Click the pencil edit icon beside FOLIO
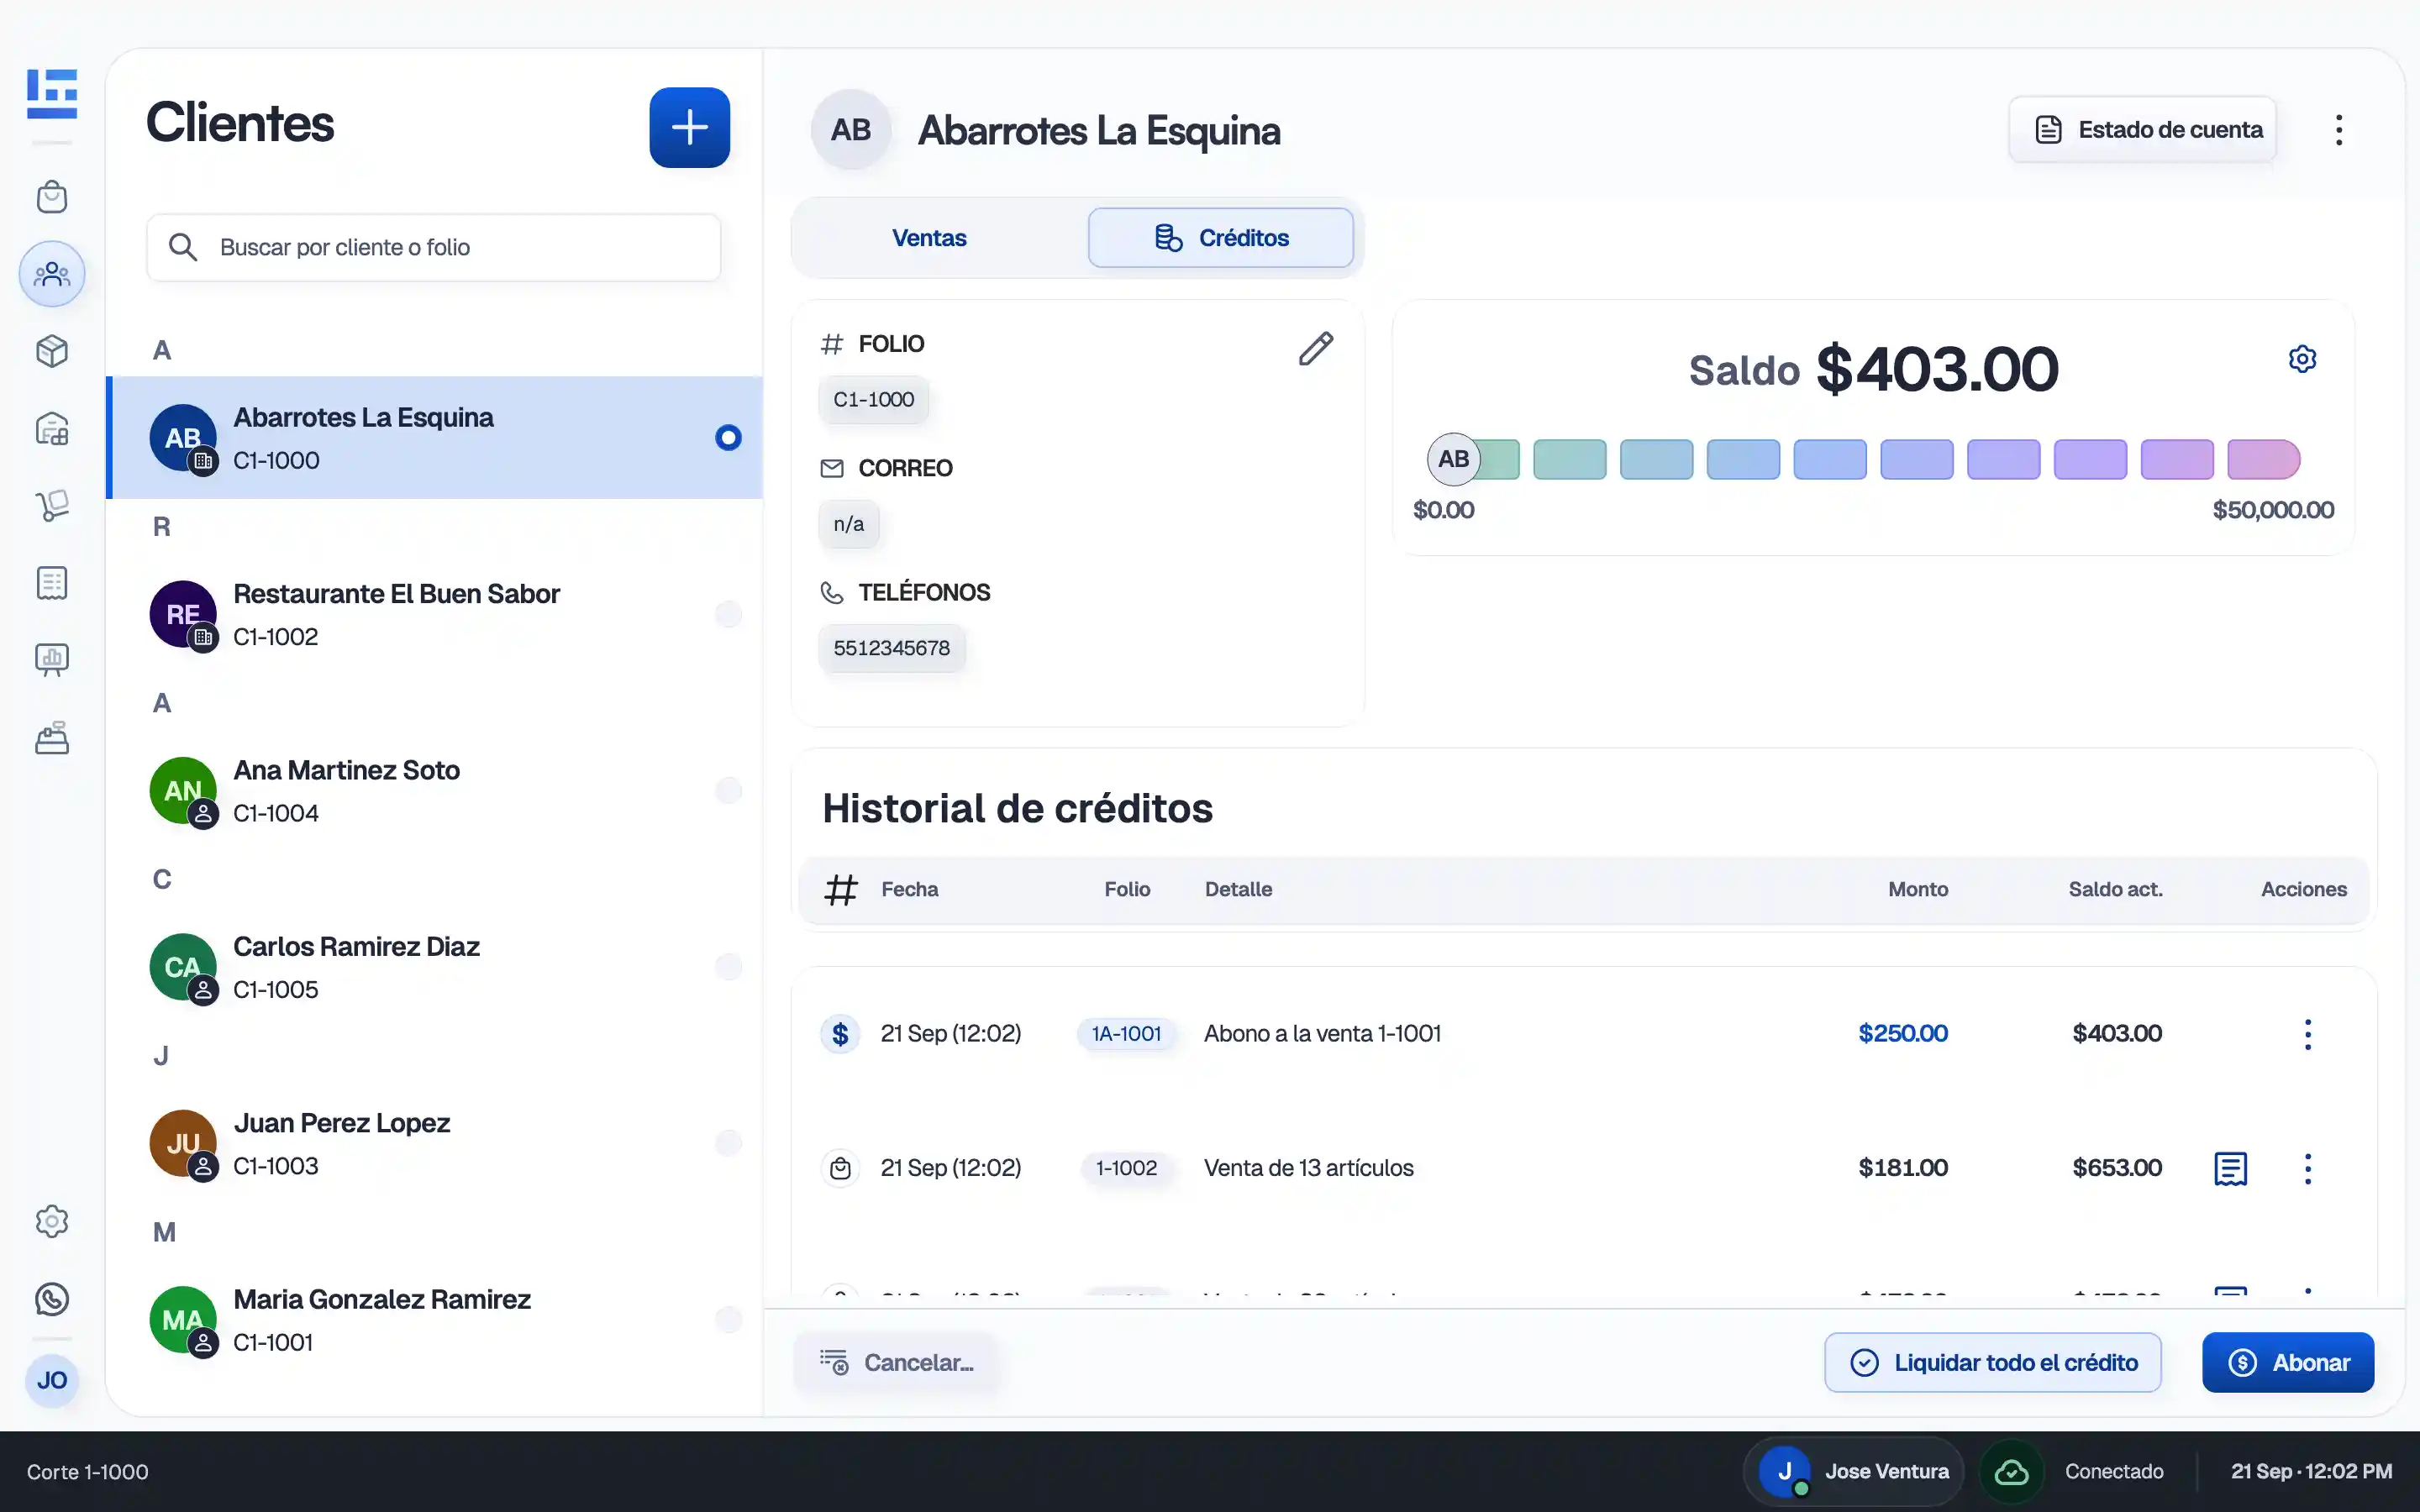This screenshot has height=1512, width=2420. [1316, 348]
